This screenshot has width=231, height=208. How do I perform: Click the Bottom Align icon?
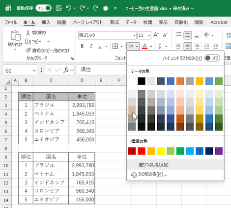point(197,36)
